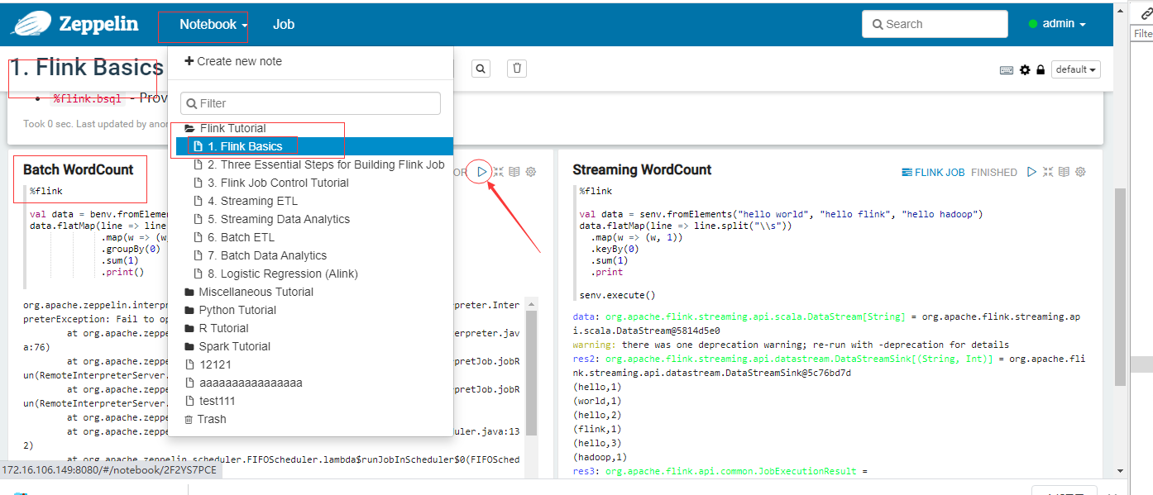Open the Job menu item

(x=284, y=24)
